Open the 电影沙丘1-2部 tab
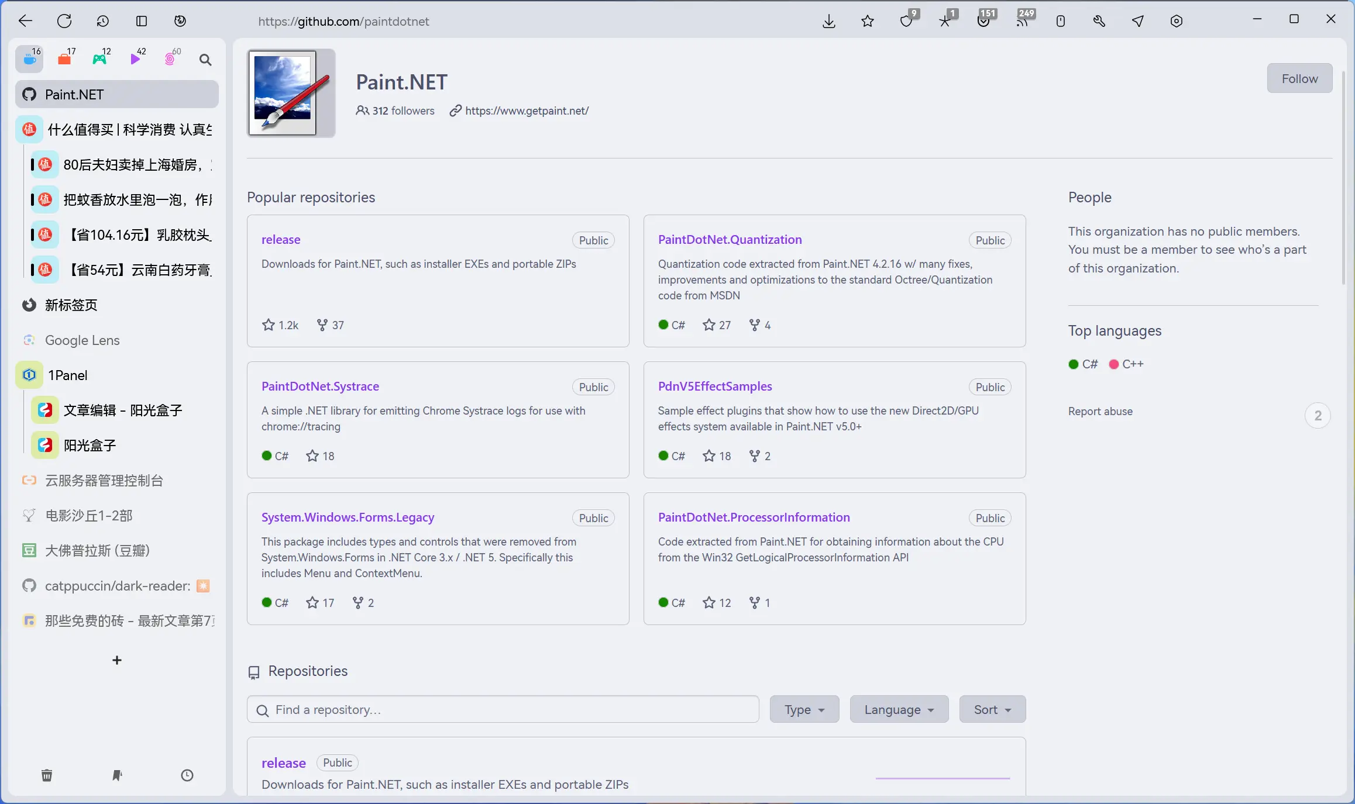 point(117,515)
